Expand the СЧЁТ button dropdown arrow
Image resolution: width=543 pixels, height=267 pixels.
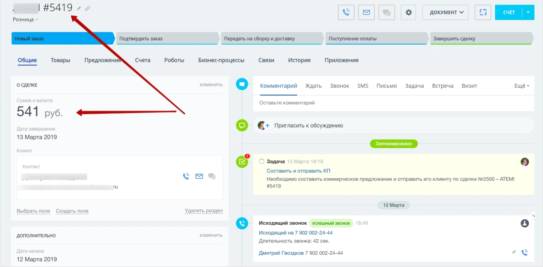(x=528, y=13)
